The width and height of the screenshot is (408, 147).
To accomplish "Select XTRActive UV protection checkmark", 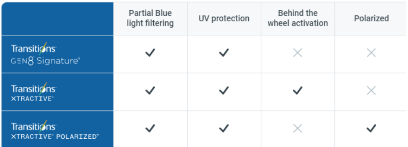I will (x=224, y=91).
